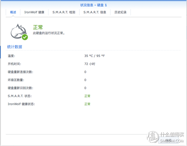Click the 0 value for 硬盘重新连接次数
Screen dimensions: 187x146
pos(85,72)
